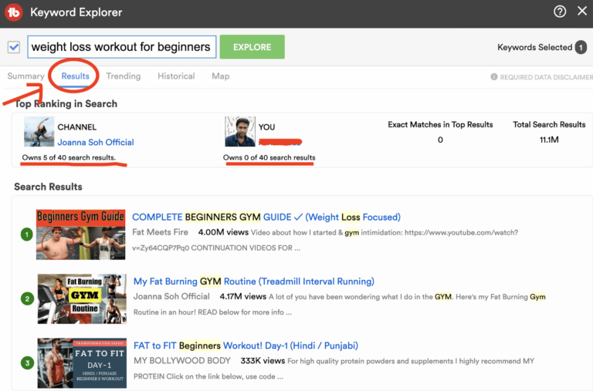Click the Fat Meets Fire channel name
This screenshot has width=593, height=391.
tap(160, 232)
